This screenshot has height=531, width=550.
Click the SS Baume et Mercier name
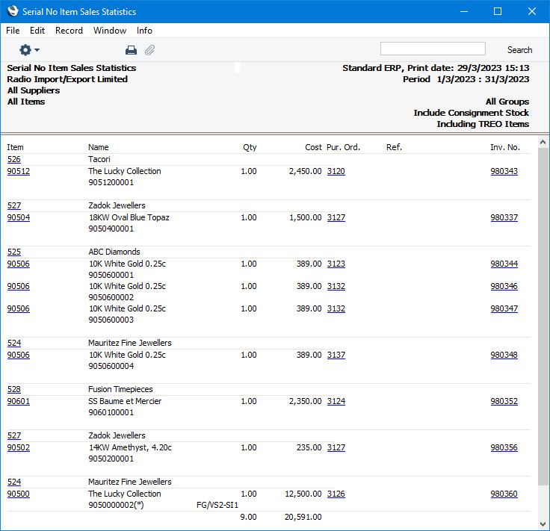tap(125, 401)
